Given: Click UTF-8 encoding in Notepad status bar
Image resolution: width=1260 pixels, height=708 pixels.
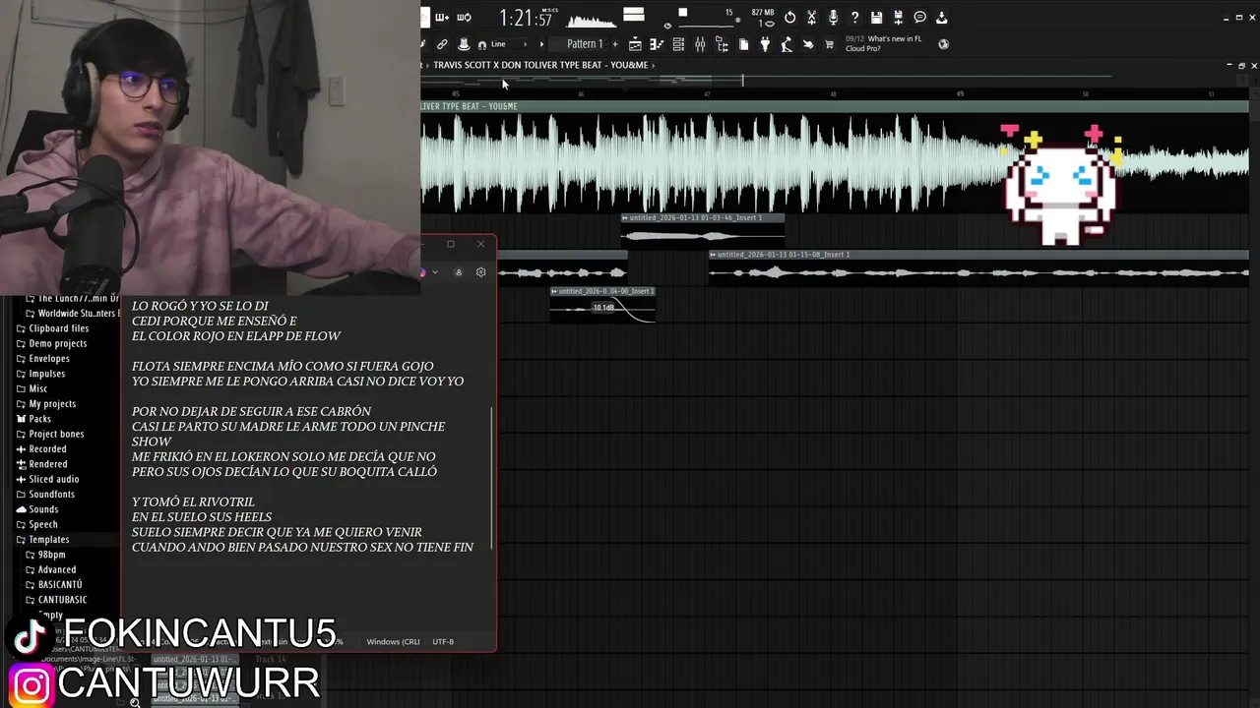Looking at the screenshot, I should (443, 641).
